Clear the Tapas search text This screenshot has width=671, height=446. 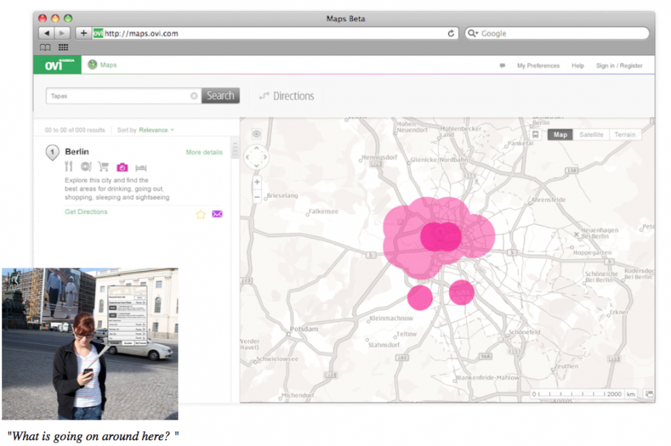(x=194, y=96)
